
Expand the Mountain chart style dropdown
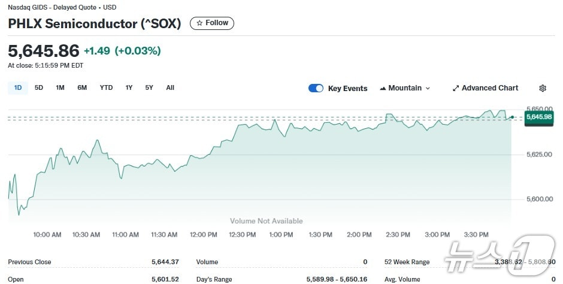coord(428,88)
